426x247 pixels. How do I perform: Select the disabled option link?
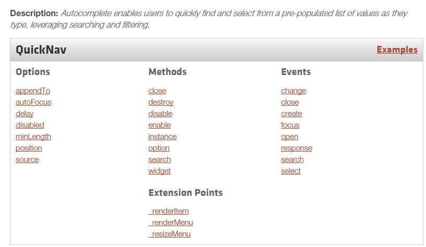click(30, 125)
